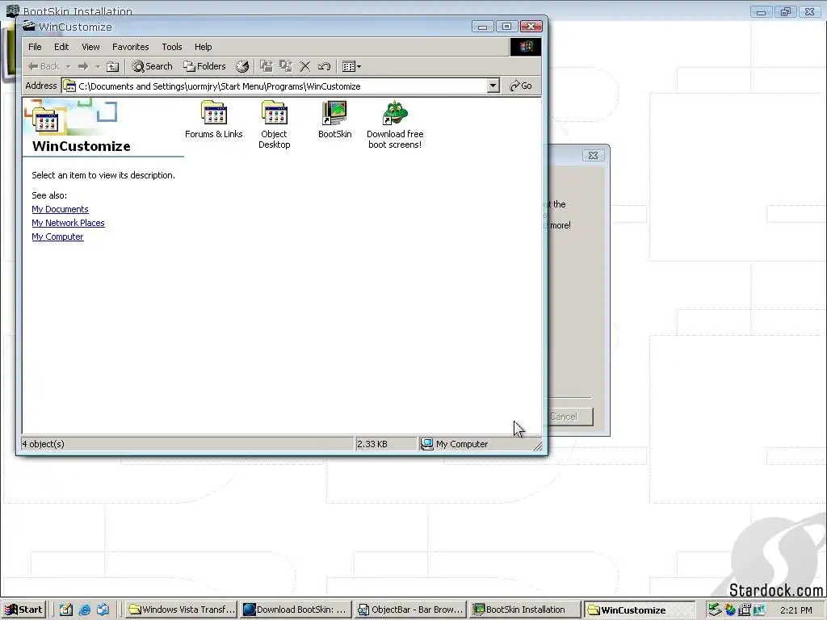This screenshot has width=827, height=620.
Task: Click the first quick launch icon
Action: [66, 610]
